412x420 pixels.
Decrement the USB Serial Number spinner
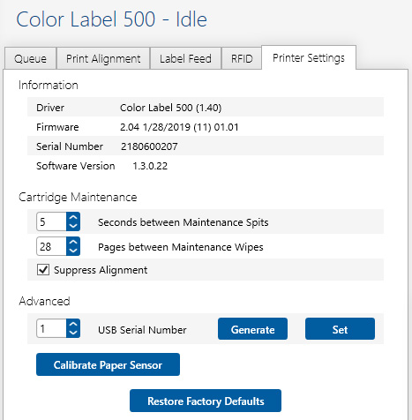point(73,333)
